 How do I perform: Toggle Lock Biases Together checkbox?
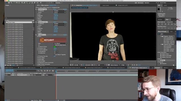point(54,55)
